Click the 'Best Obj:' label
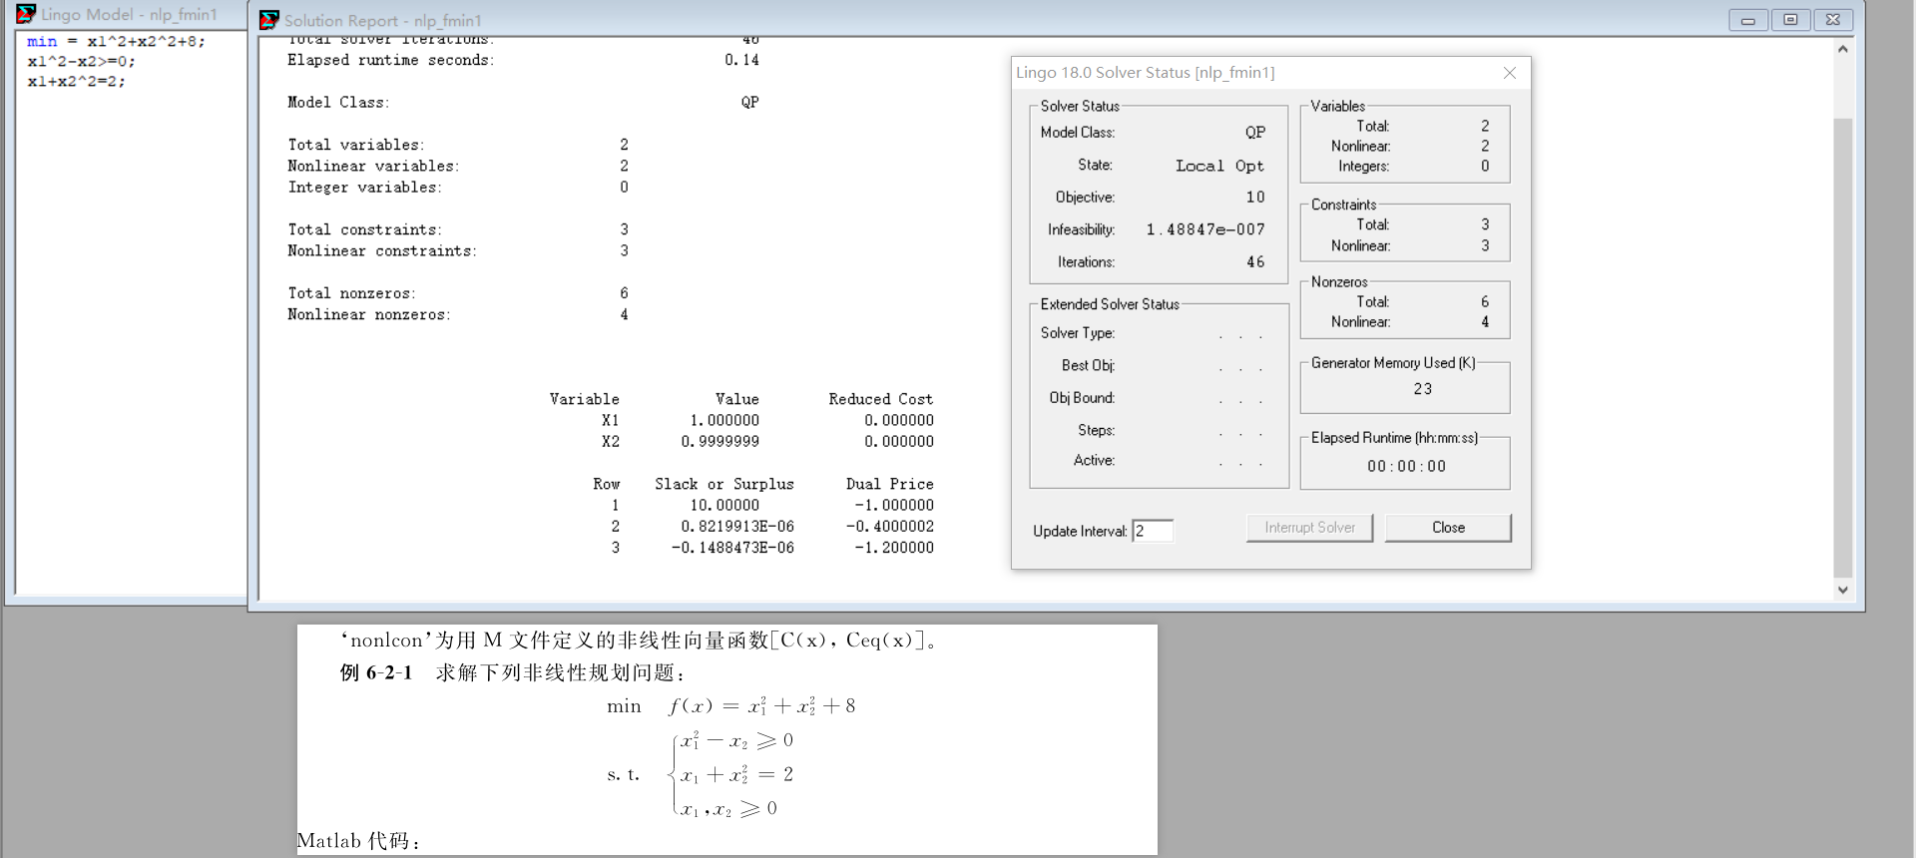 [x=1088, y=365]
